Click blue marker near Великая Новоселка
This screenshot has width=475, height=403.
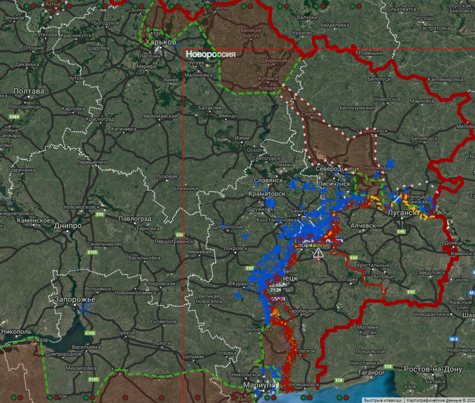[238, 295]
